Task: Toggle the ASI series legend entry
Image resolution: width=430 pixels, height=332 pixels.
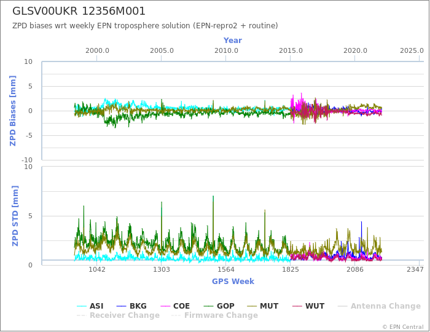Action: tap(90, 306)
